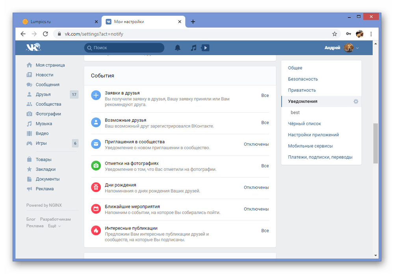The width and height of the screenshot is (394, 274).
Task: Open the Андрей profile dropdown
Action: click(x=342, y=48)
